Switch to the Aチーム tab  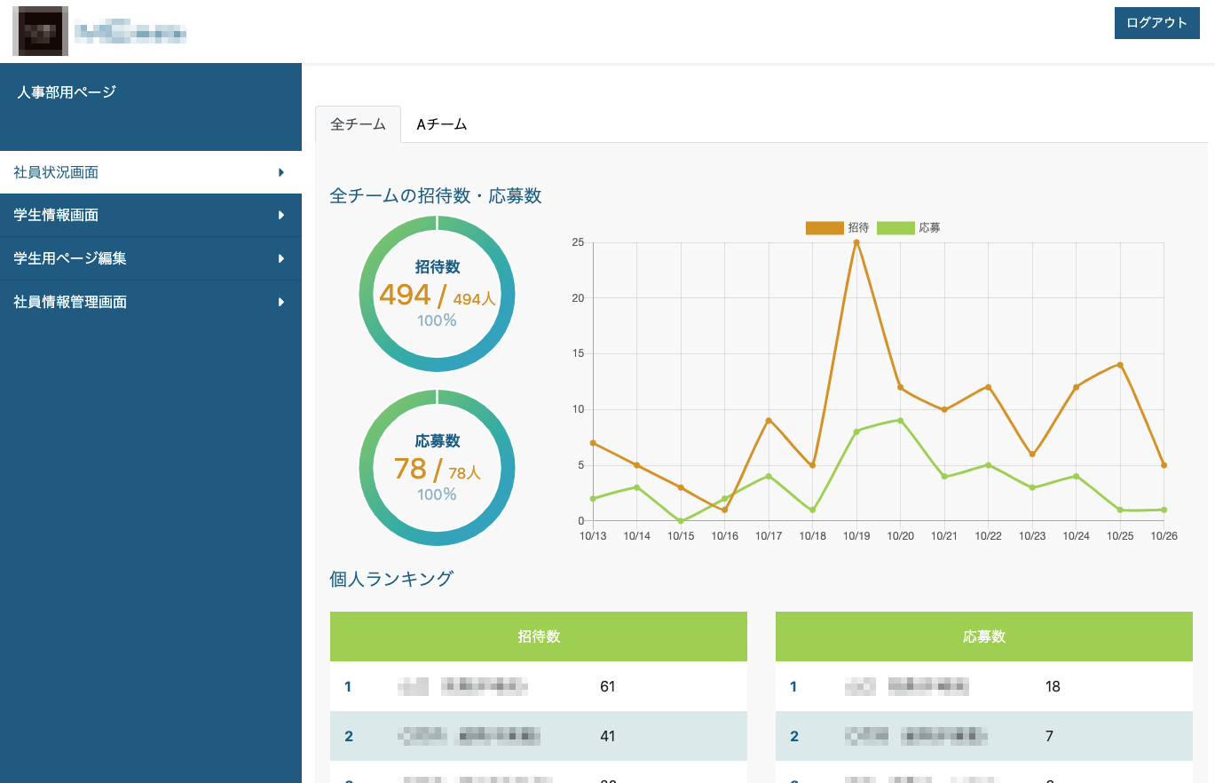pyautogui.click(x=441, y=124)
